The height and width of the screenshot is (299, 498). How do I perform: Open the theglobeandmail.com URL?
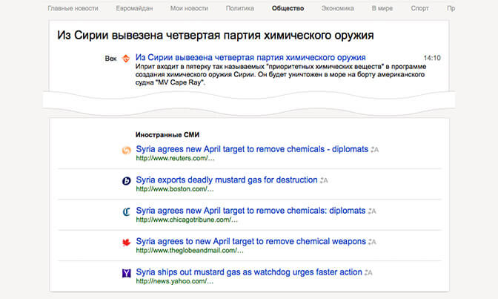coord(190,251)
